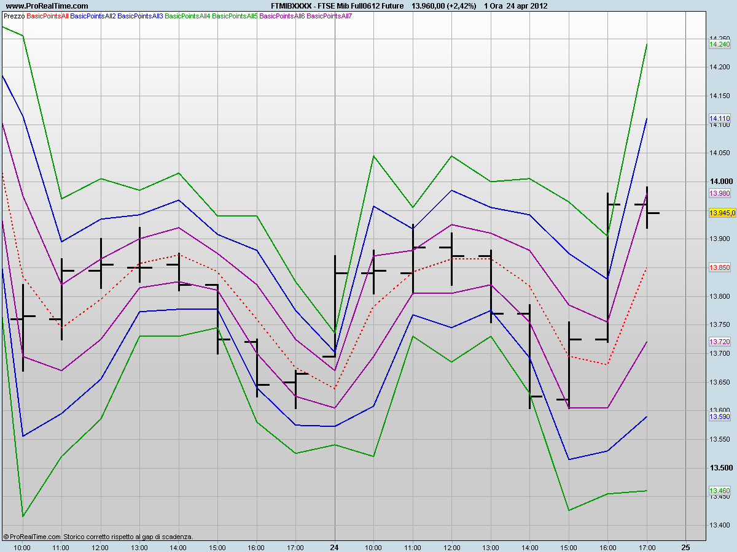Click the blue 13.590 price tag
Viewport: 737px width, 552px height.
[x=719, y=416]
